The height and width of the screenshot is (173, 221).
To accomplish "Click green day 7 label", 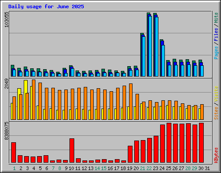I will (53, 168).
